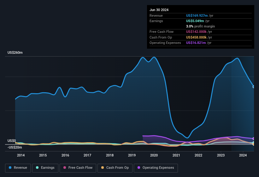The height and width of the screenshot is (177, 259).
Task: Click the 2020 x-axis label
Action: (154, 155)
